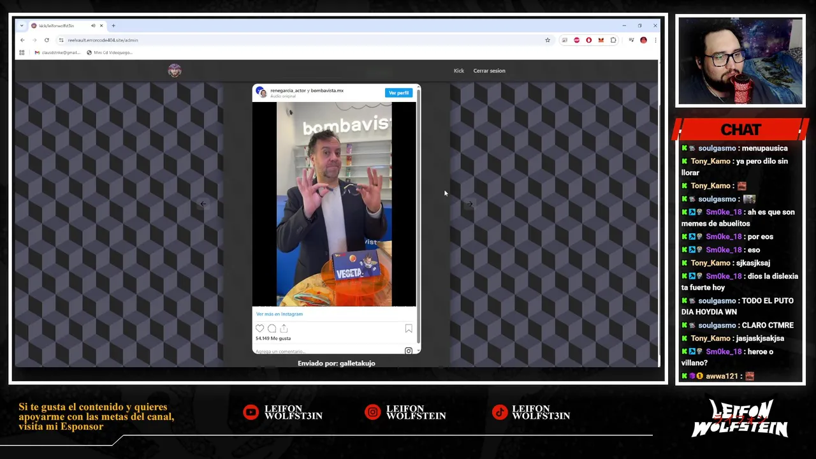Screen dimensions: 816x459
Task: Open comments with speech bubble icon
Action: click(272, 329)
